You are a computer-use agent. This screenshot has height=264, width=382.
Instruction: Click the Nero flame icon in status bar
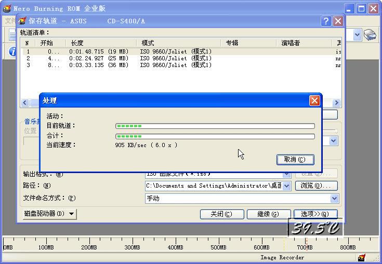click(x=362, y=257)
